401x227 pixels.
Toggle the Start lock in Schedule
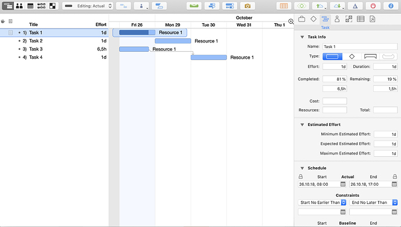click(301, 176)
